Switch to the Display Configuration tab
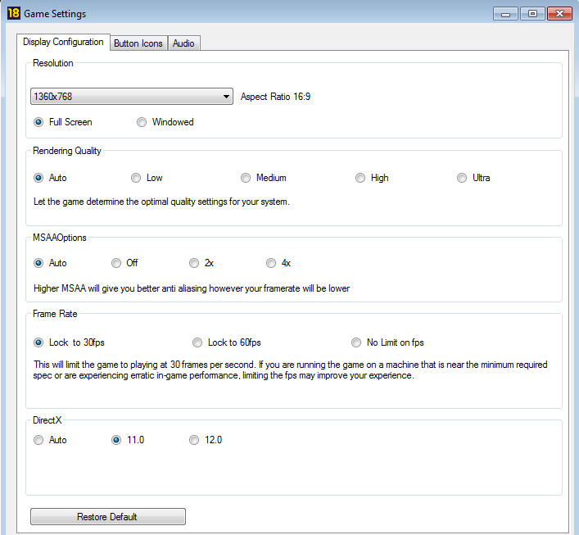 63,42
